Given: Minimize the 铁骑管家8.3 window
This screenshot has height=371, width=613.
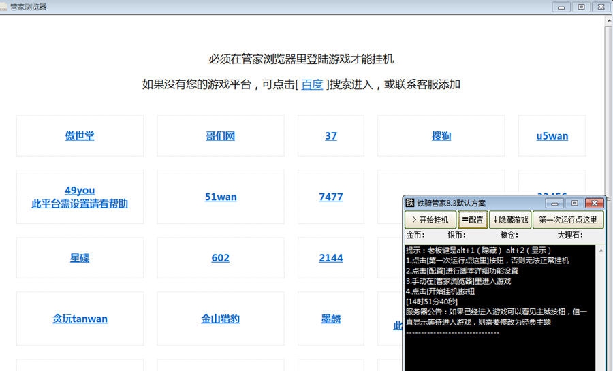Looking at the screenshot, I should (554, 203).
